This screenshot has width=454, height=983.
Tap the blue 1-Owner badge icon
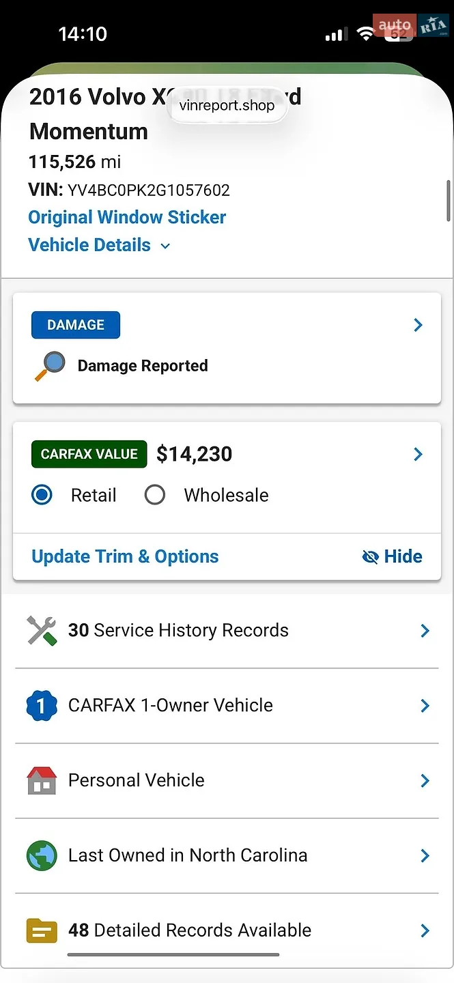click(x=41, y=705)
